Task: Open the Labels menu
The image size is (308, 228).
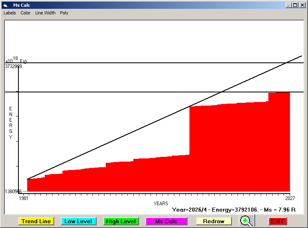Action: click(x=10, y=13)
